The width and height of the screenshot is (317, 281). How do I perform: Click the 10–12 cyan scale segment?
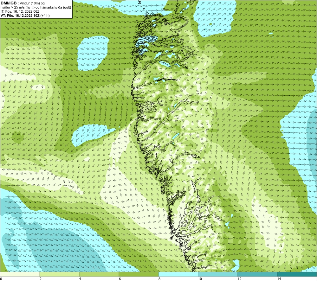tap(218, 274)
